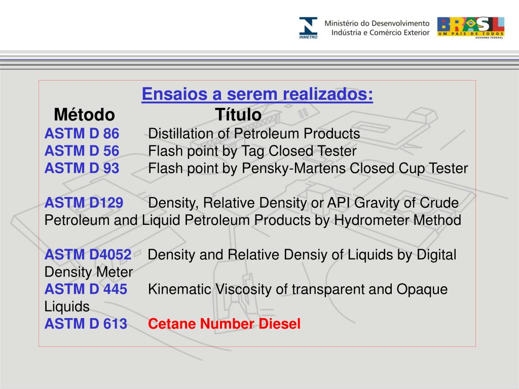
Task: Click the 'ASTM D 445' method label
Action: 86,289
